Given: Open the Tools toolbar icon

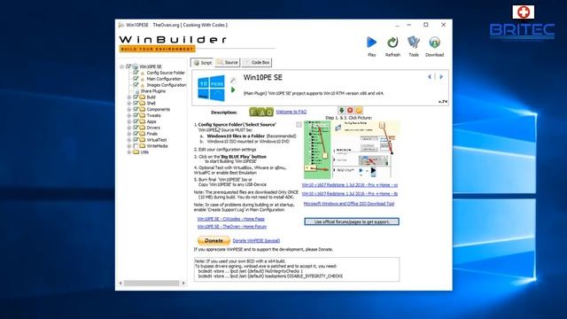Looking at the screenshot, I should 414,43.
